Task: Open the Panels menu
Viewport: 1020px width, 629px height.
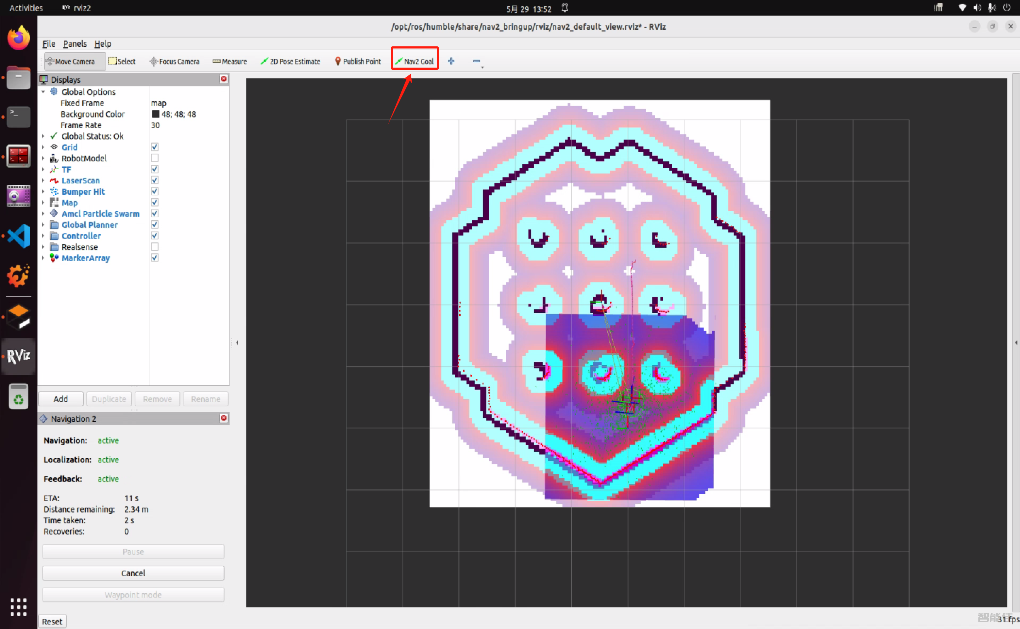Action: [74, 44]
